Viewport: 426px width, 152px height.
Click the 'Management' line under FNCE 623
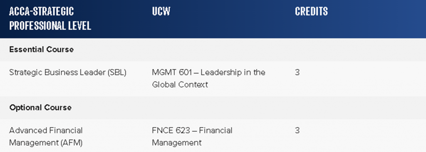176,142
